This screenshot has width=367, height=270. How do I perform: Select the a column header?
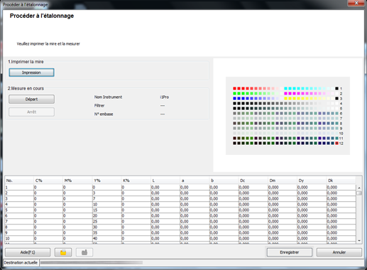(195, 180)
